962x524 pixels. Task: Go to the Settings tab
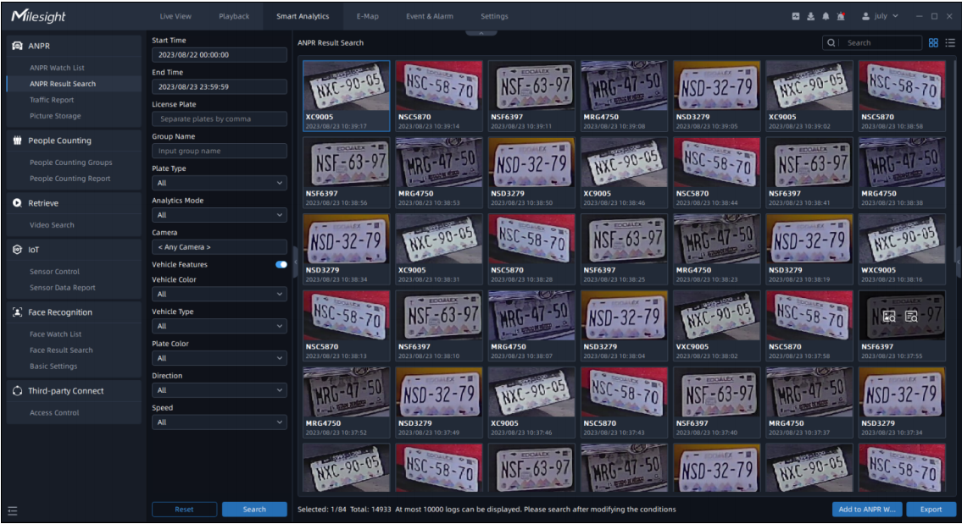(494, 17)
